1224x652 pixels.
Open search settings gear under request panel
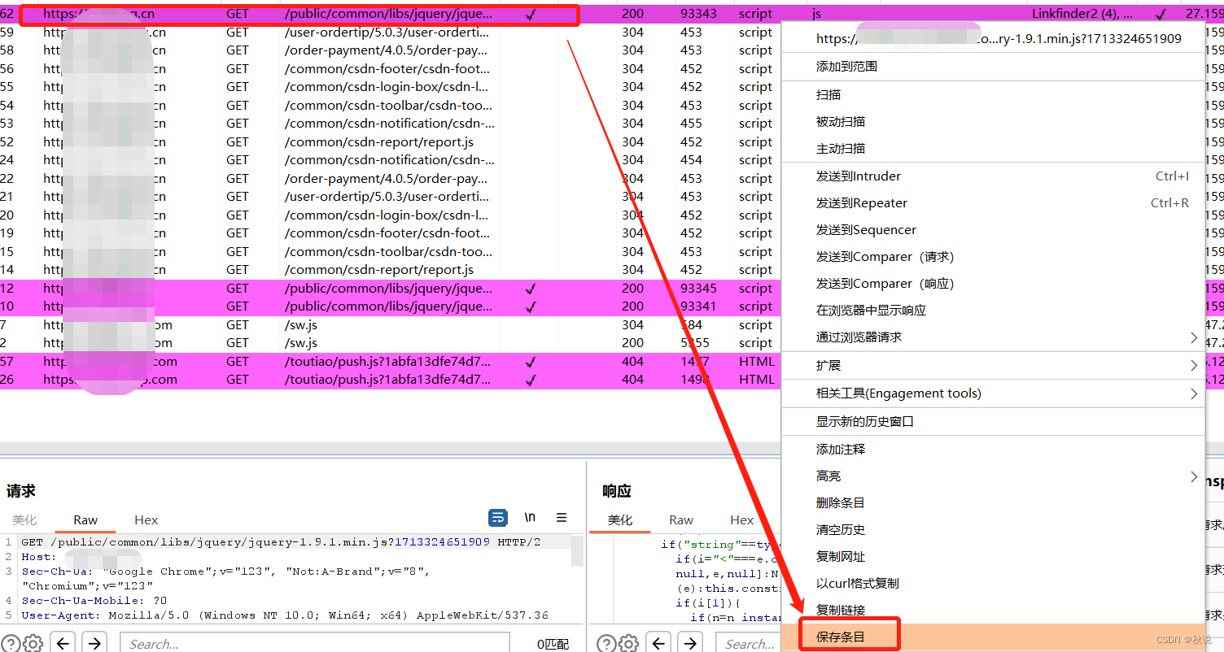point(33,644)
